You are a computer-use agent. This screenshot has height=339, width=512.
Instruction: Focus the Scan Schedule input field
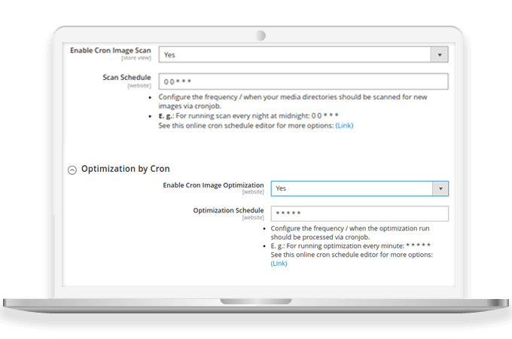coord(303,81)
